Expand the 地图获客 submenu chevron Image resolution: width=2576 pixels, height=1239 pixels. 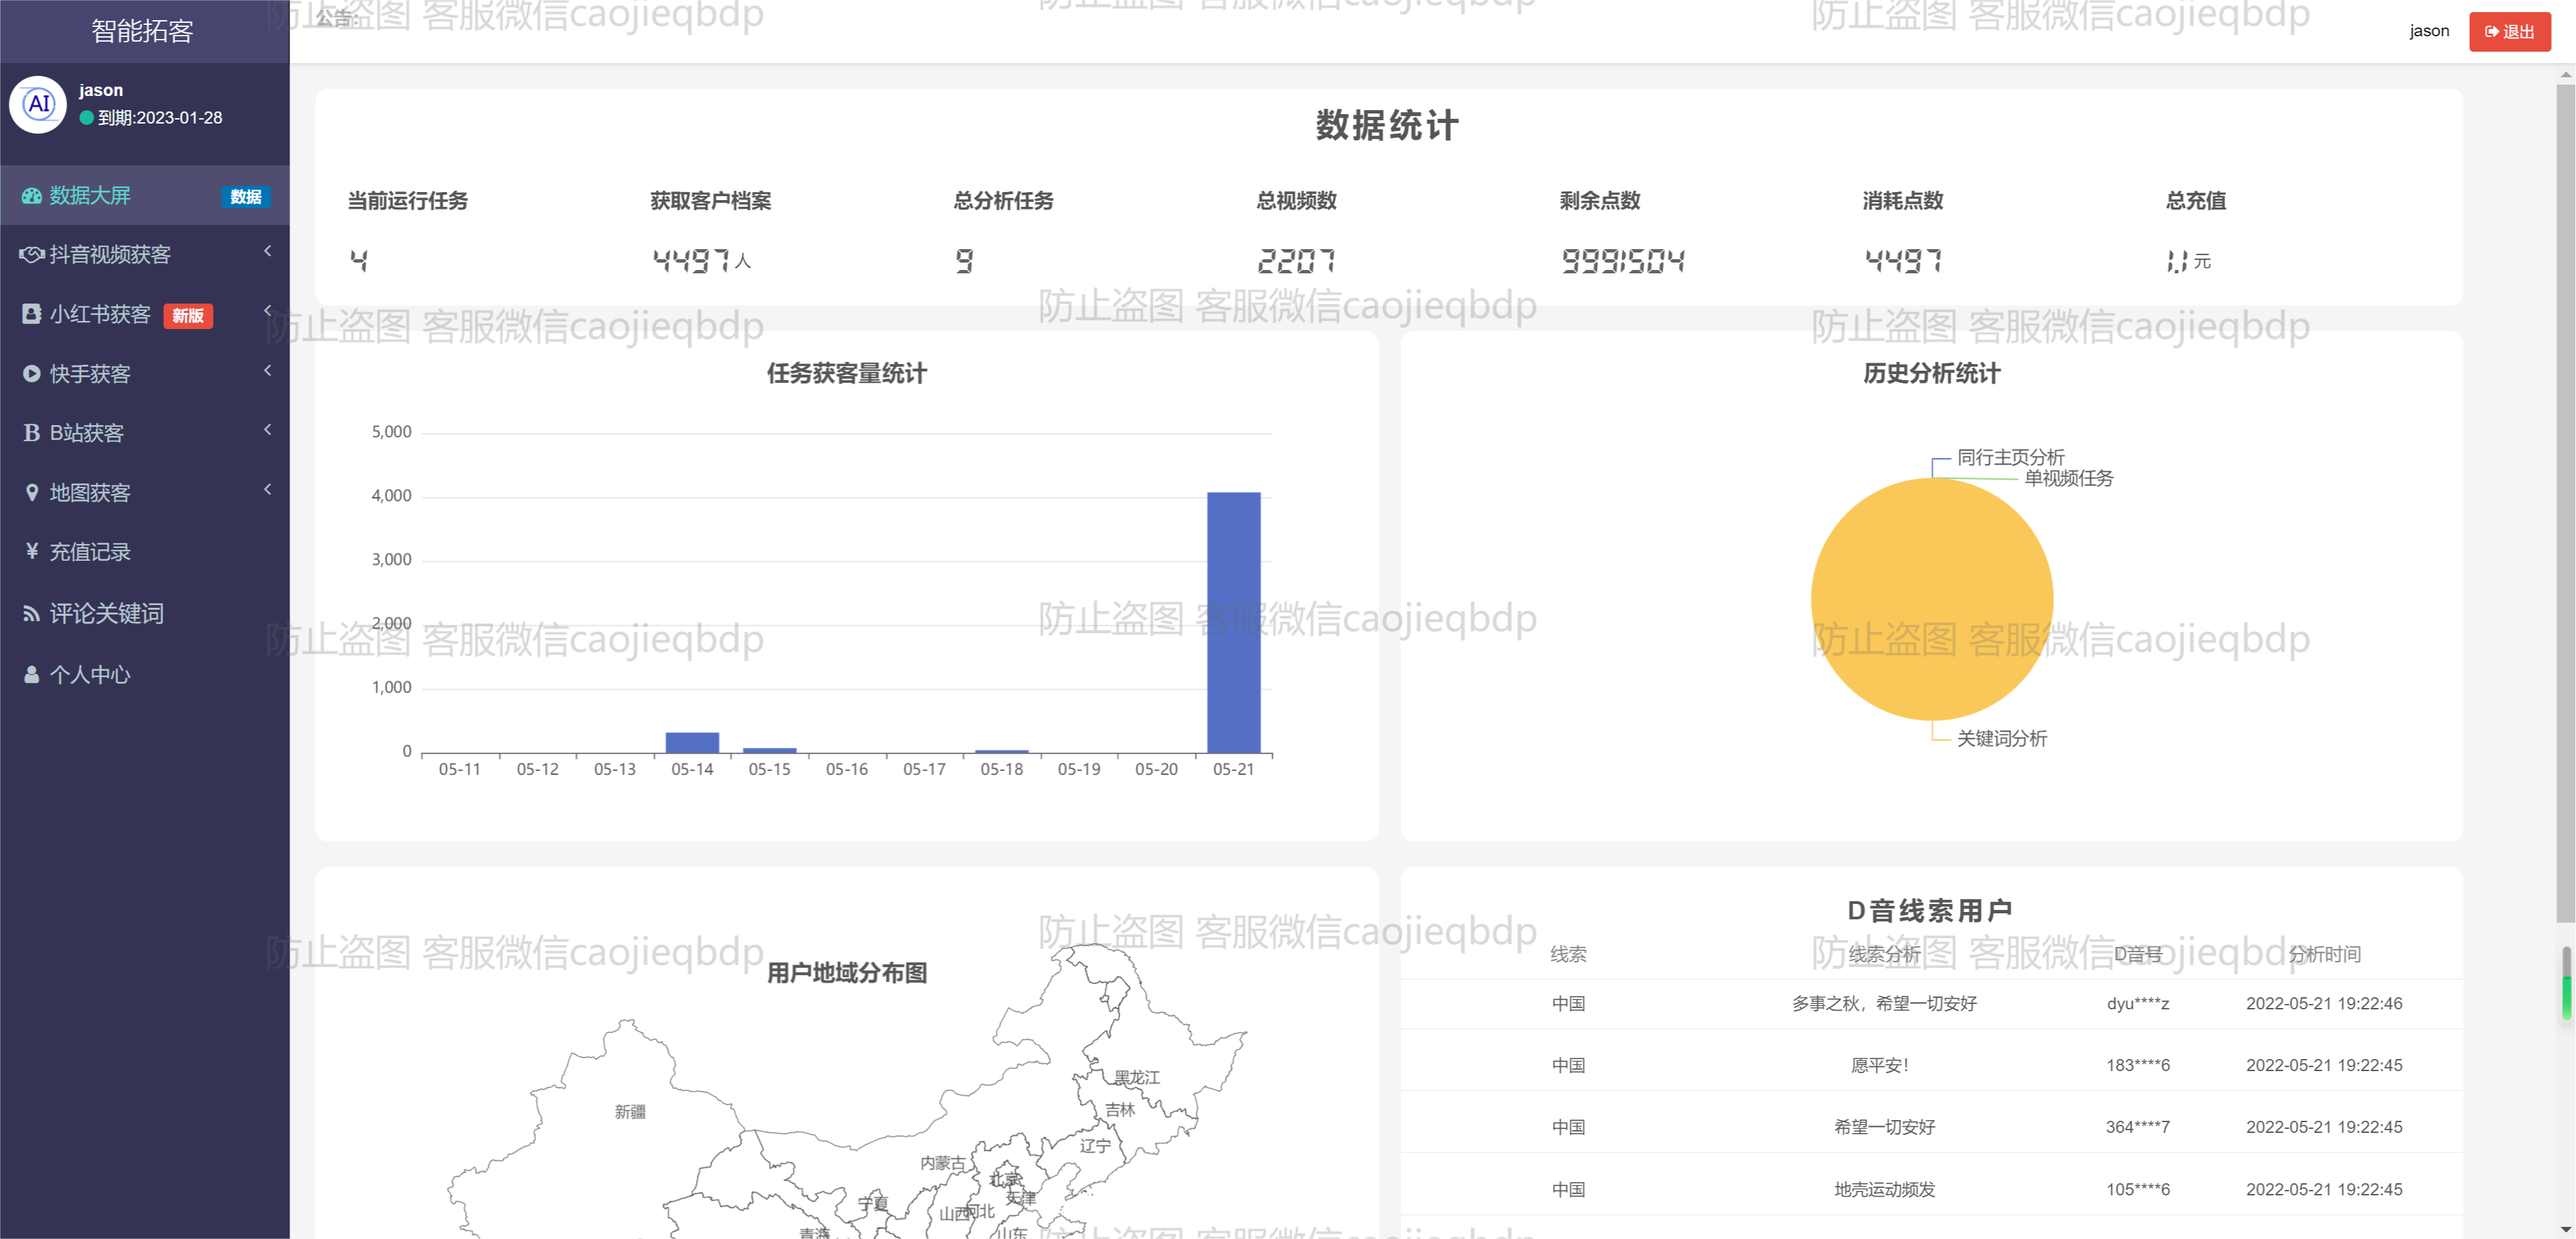[268, 490]
